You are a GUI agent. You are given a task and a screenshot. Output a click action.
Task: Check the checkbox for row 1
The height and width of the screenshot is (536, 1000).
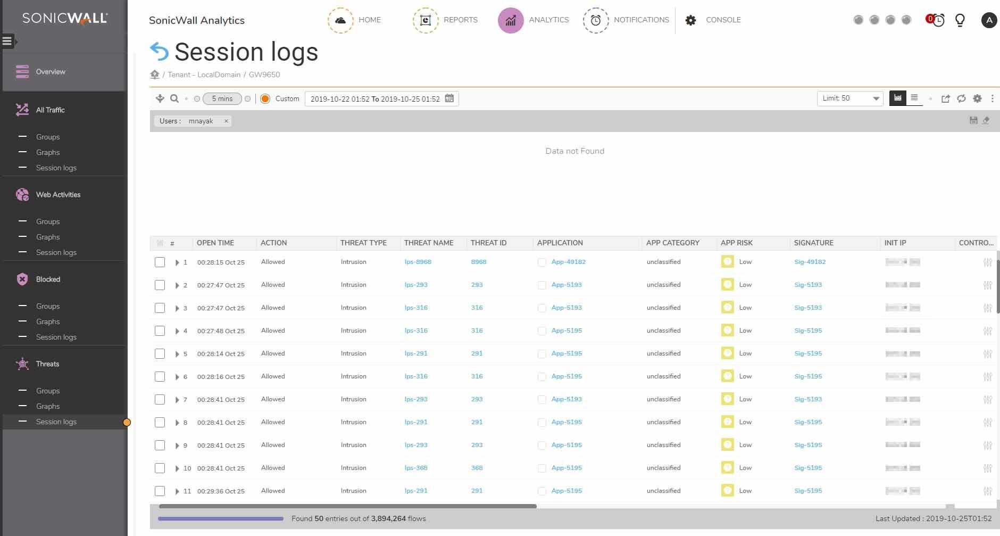point(160,262)
